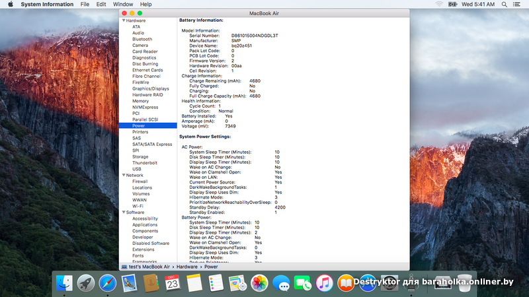Click the System Power Settings heading

point(205,137)
